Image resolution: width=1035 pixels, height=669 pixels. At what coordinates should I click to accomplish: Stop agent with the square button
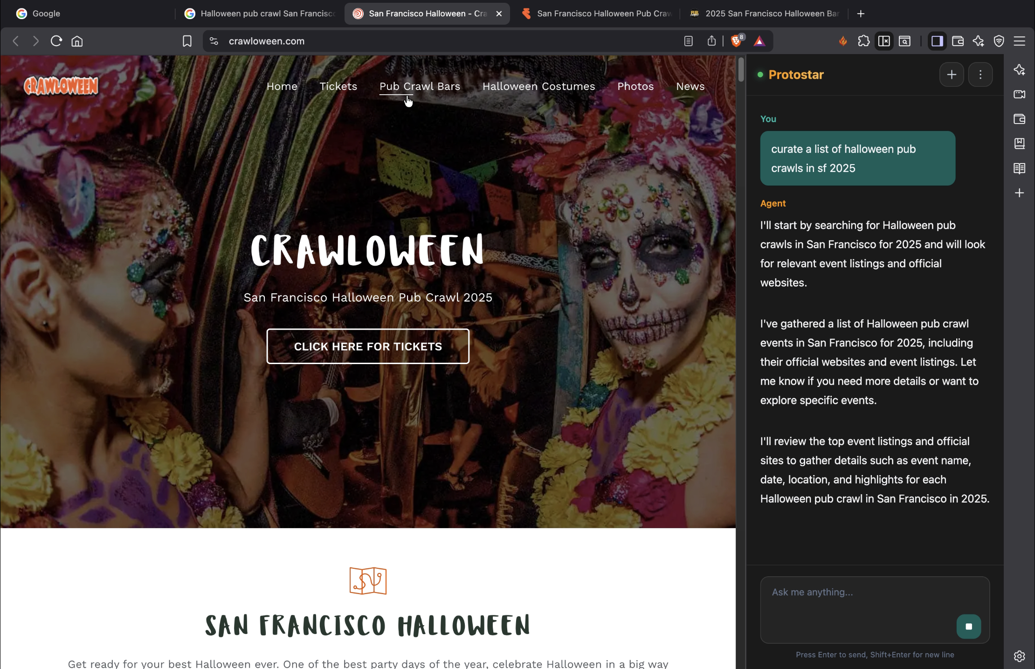[x=968, y=627]
